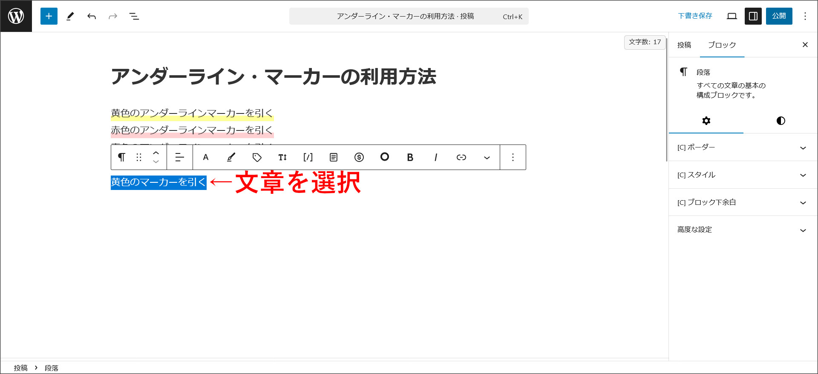Click the marker highlighter pen icon

coord(231,157)
